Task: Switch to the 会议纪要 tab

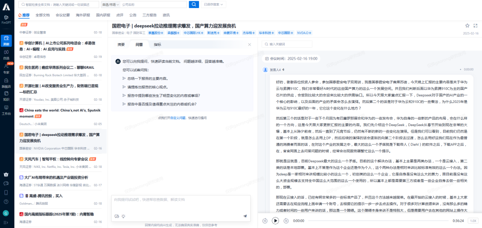Action: (63, 15)
